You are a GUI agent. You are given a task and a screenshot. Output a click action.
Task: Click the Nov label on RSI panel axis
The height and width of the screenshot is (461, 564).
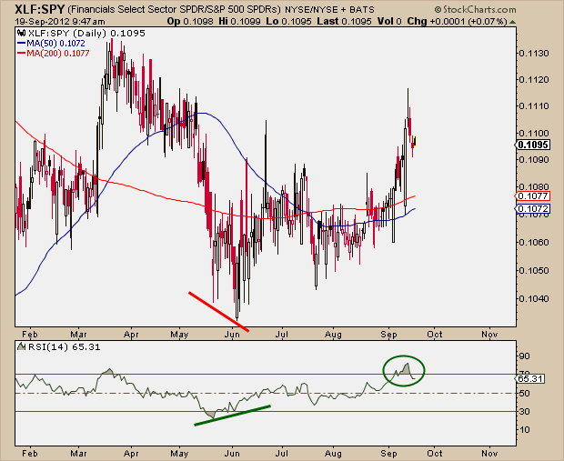489,454
